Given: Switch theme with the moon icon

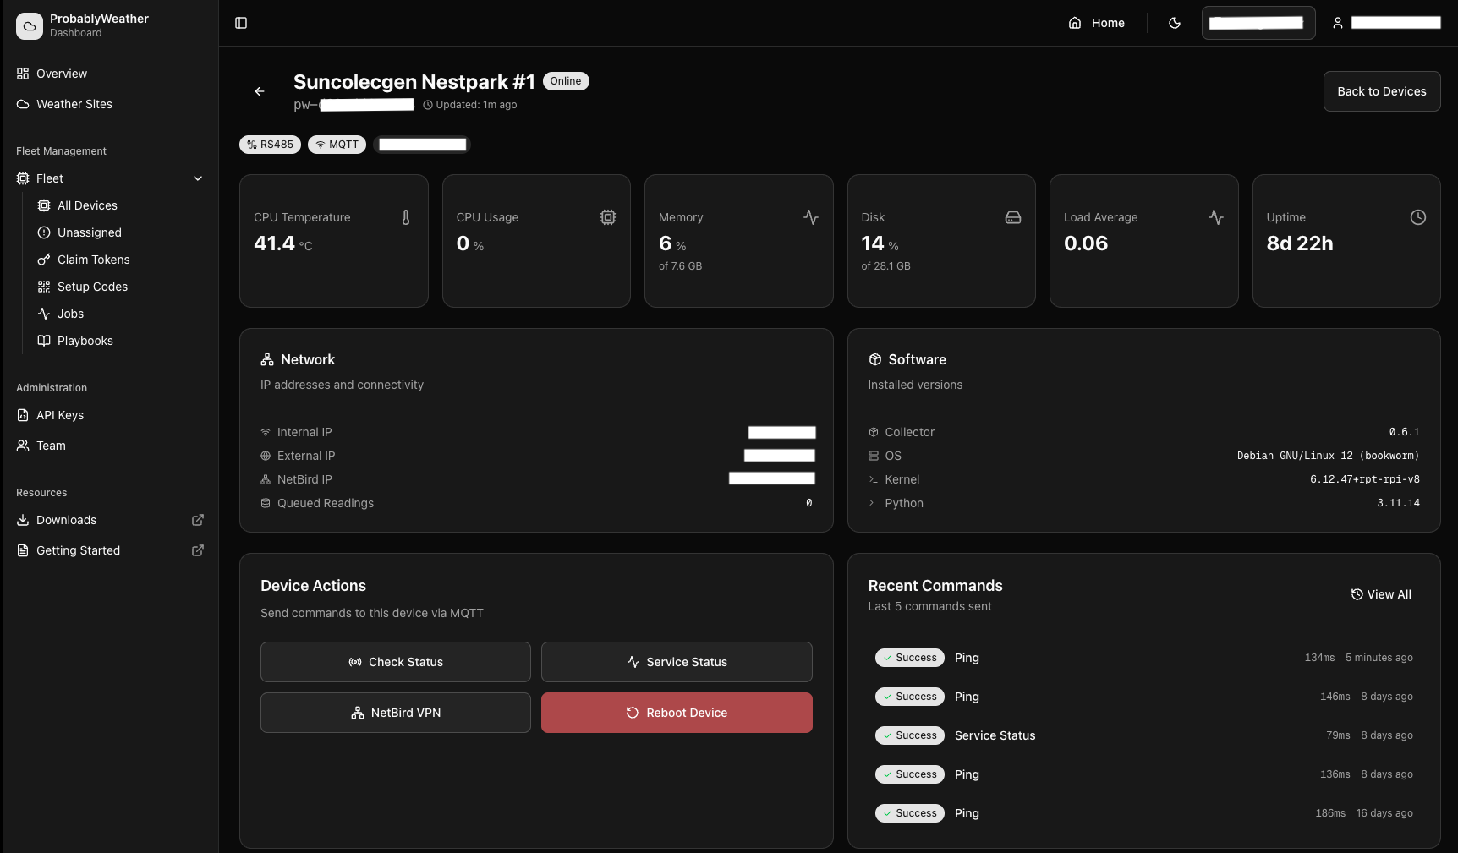Looking at the screenshot, I should pyautogui.click(x=1175, y=23).
